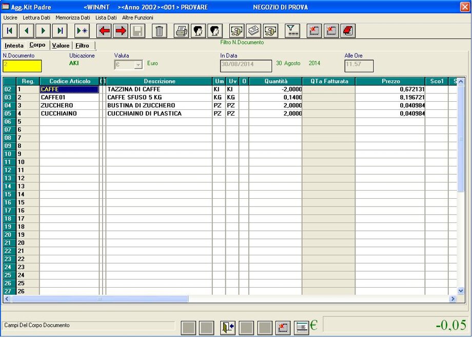Open the Altre Funzioni menu

click(137, 17)
